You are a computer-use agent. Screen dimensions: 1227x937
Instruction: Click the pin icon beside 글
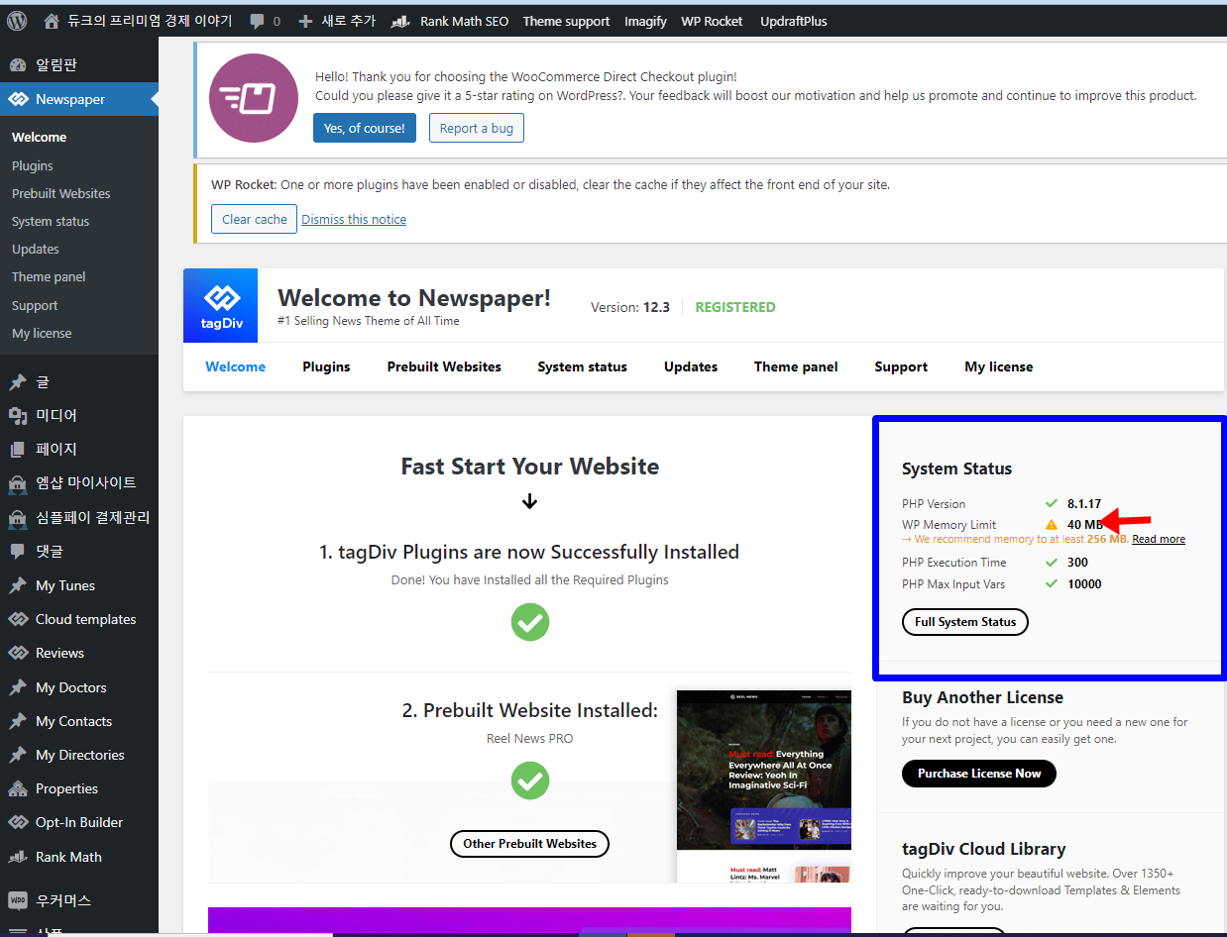[x=18, y=382]
